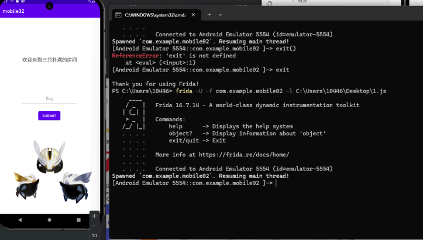Tap the Android recent apps square
The width and height of the screenshot is (423, 240).
tap(78, 220)
